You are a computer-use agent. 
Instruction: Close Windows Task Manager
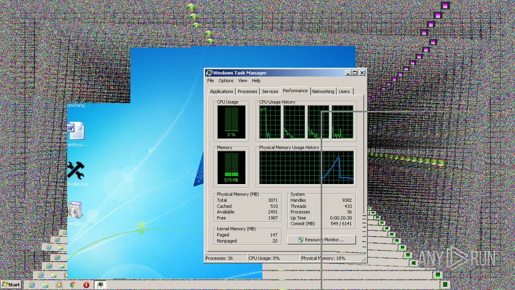pos(362,73)
